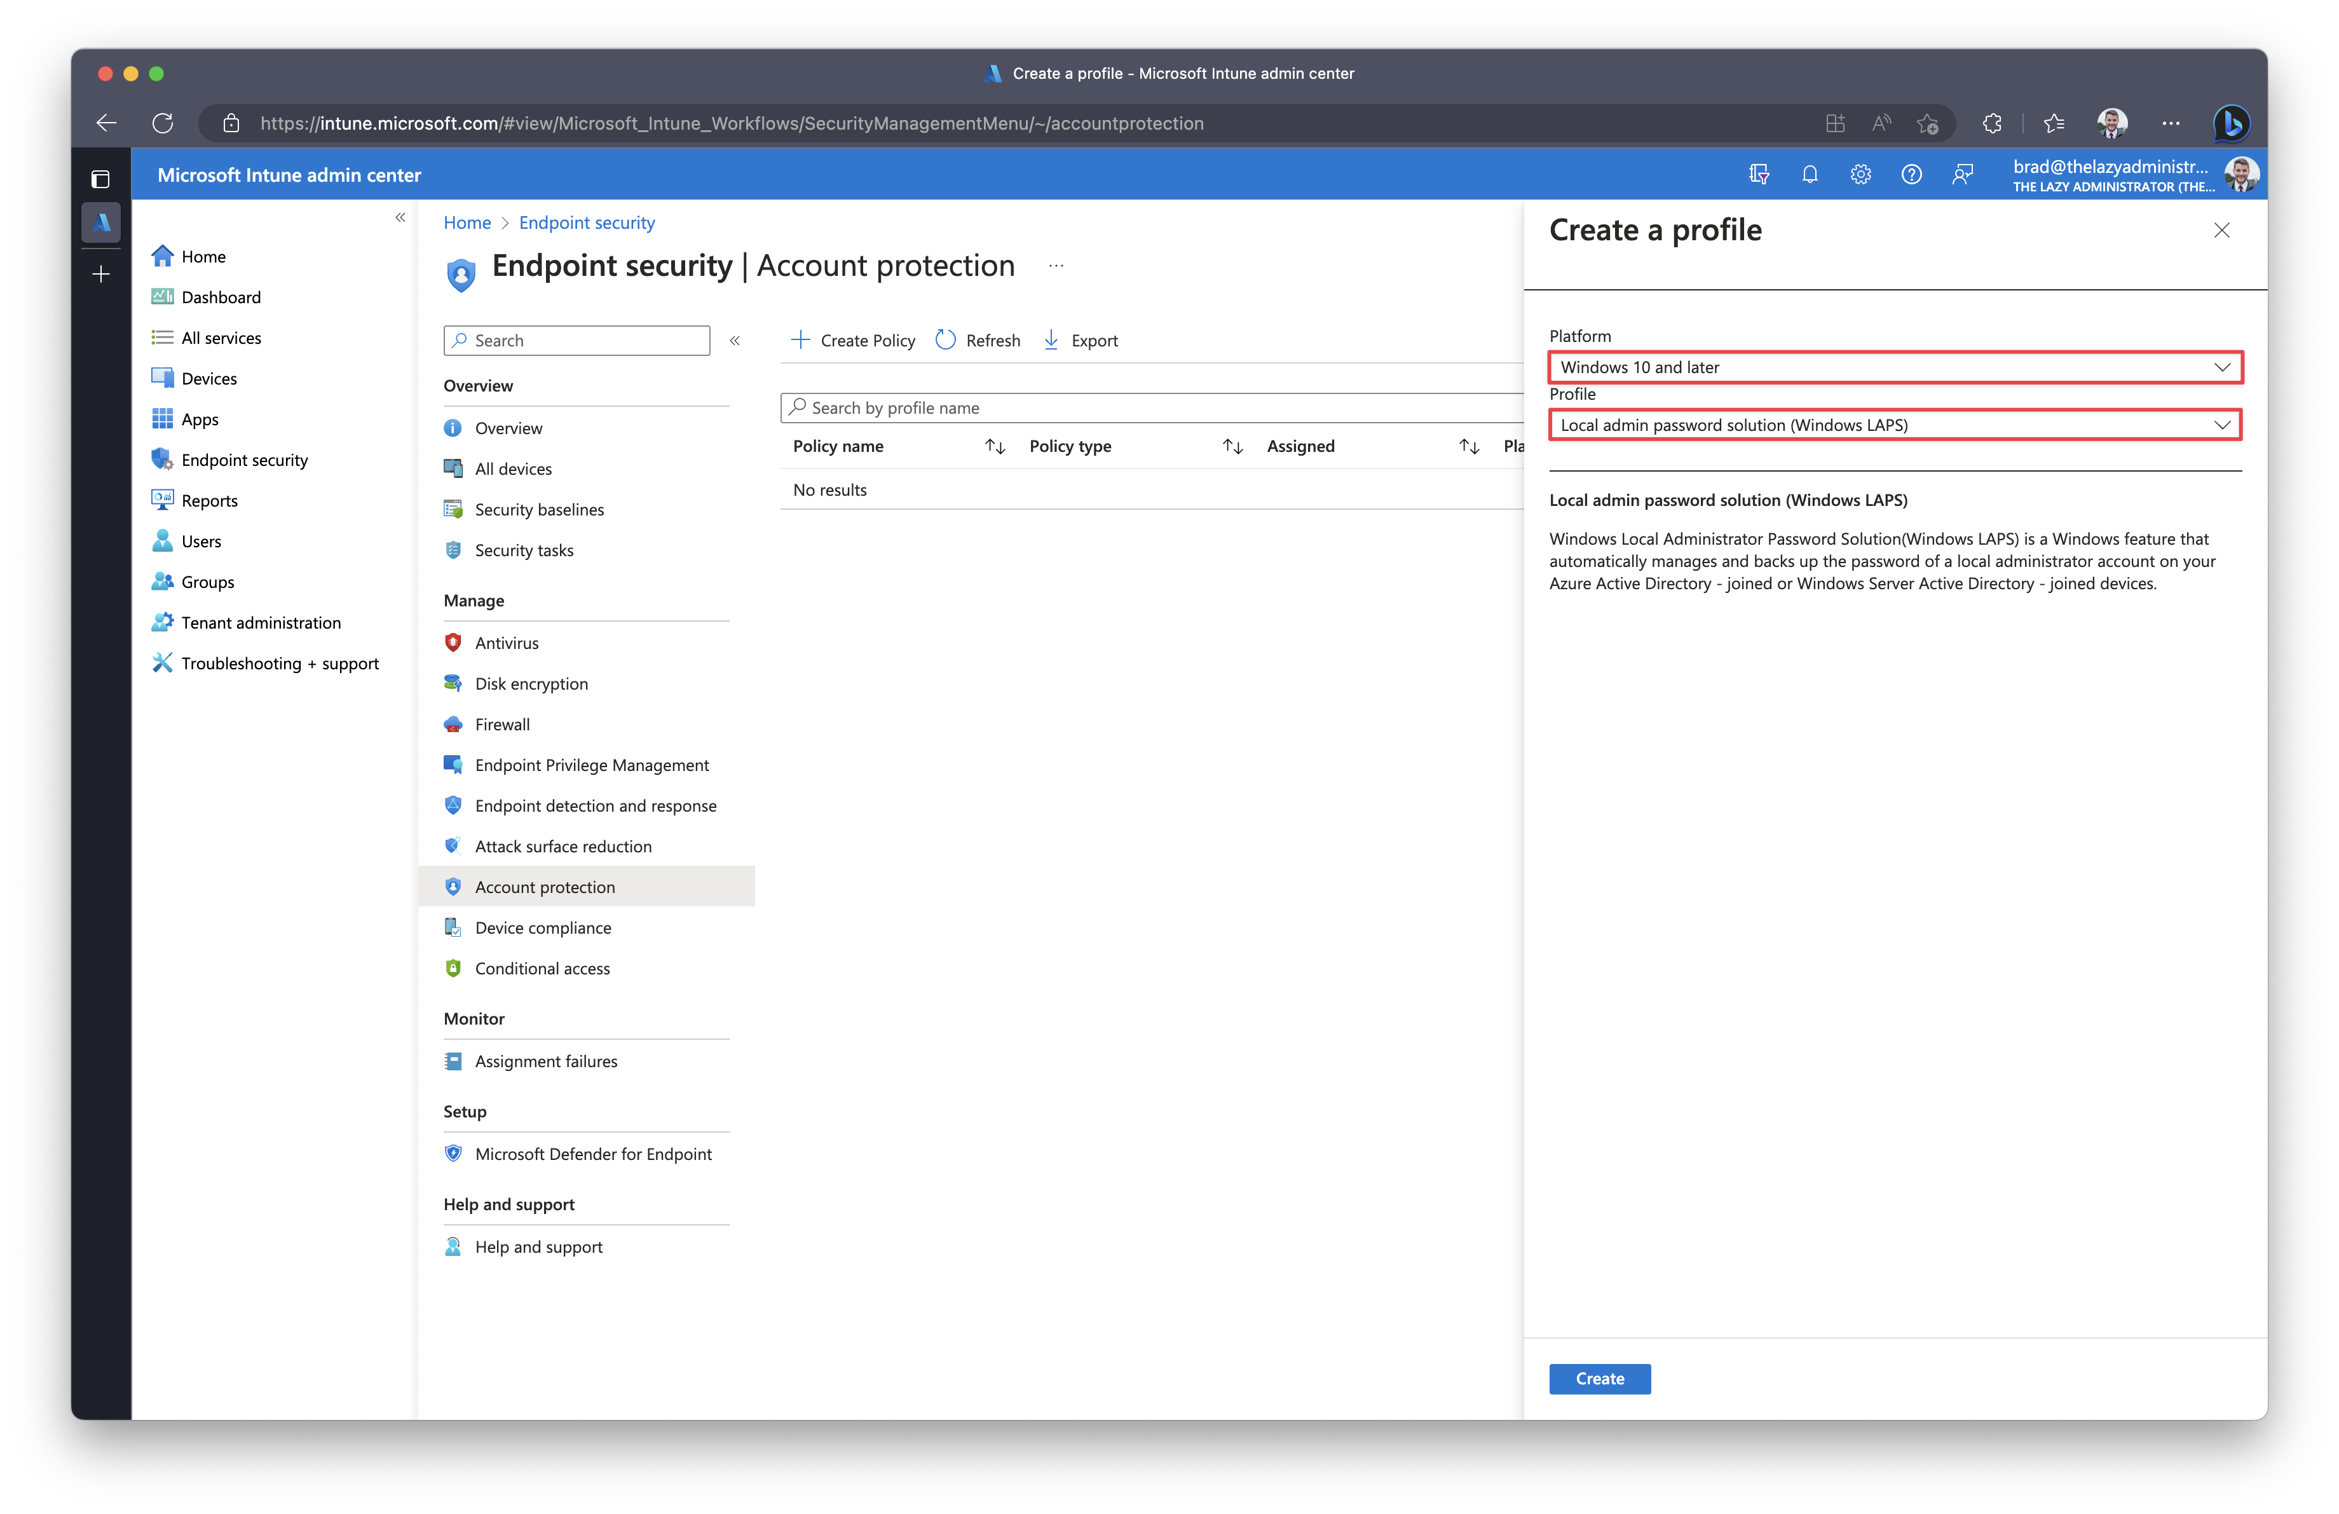
Task: Click the Antivirus shield icon in sidebar
Action: [x=453, y=643]
